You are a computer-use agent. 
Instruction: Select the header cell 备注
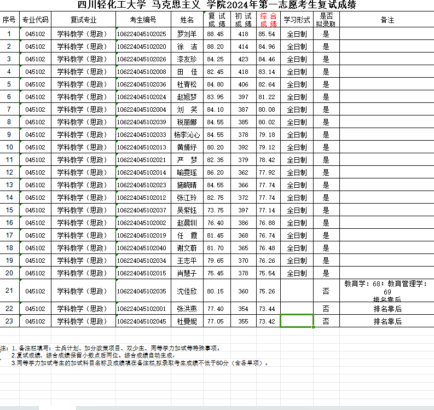[x=387, y=20]
